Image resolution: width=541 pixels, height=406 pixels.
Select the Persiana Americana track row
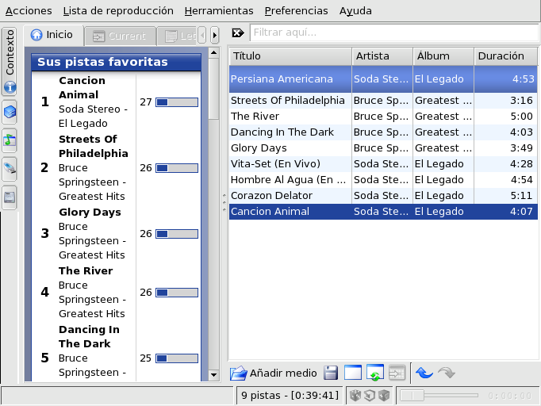383,79
